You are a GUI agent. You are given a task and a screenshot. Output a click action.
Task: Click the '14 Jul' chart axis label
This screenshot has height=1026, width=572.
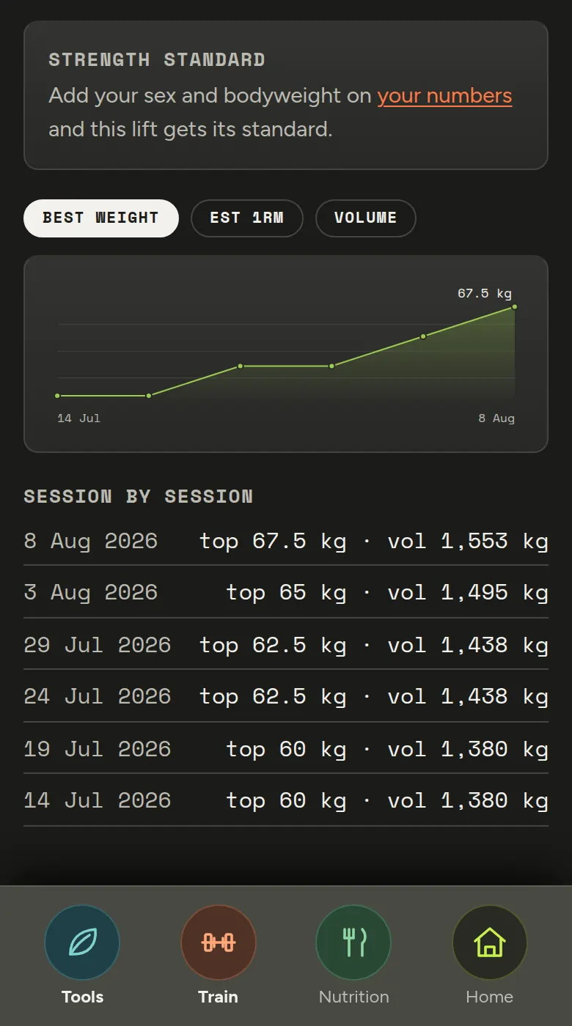pos(78,418)
